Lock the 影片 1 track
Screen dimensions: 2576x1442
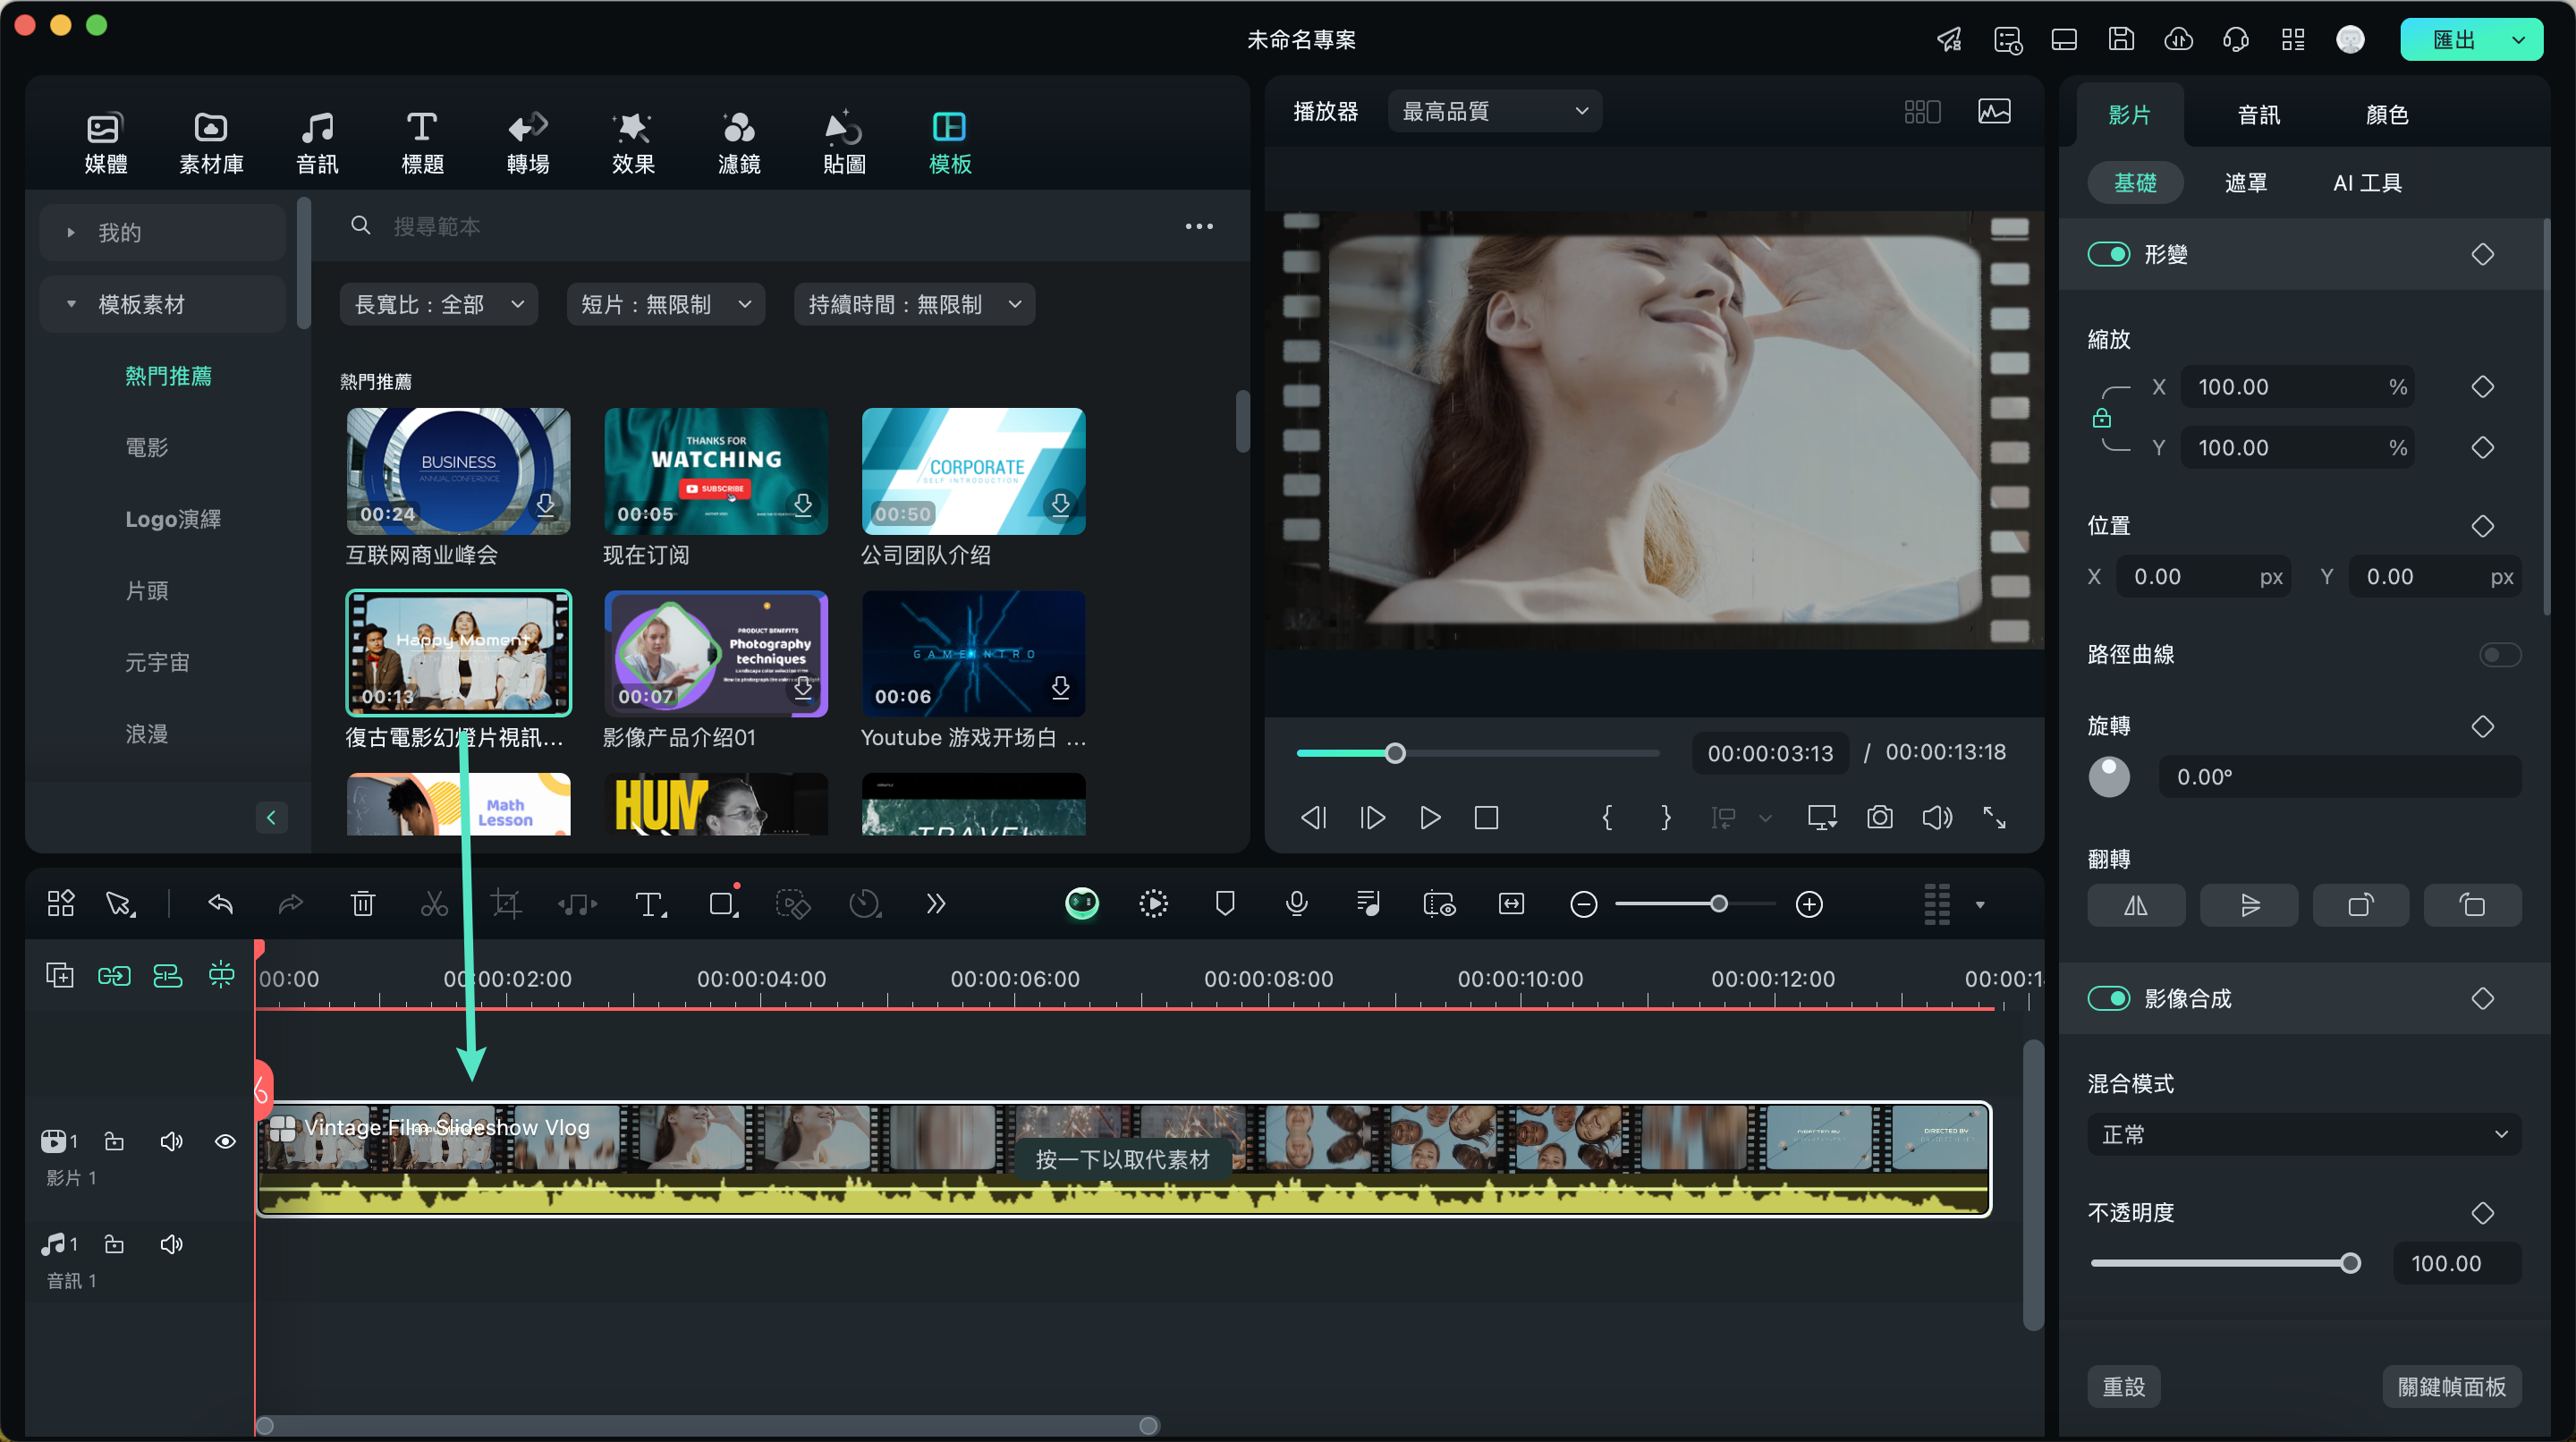(114, 1141)
